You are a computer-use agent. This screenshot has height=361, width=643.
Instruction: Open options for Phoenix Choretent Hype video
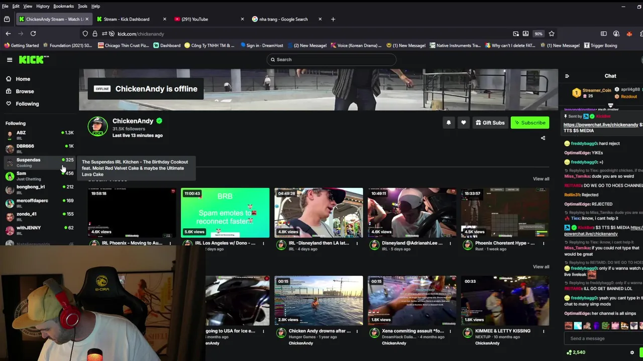(x=543, y=244)
